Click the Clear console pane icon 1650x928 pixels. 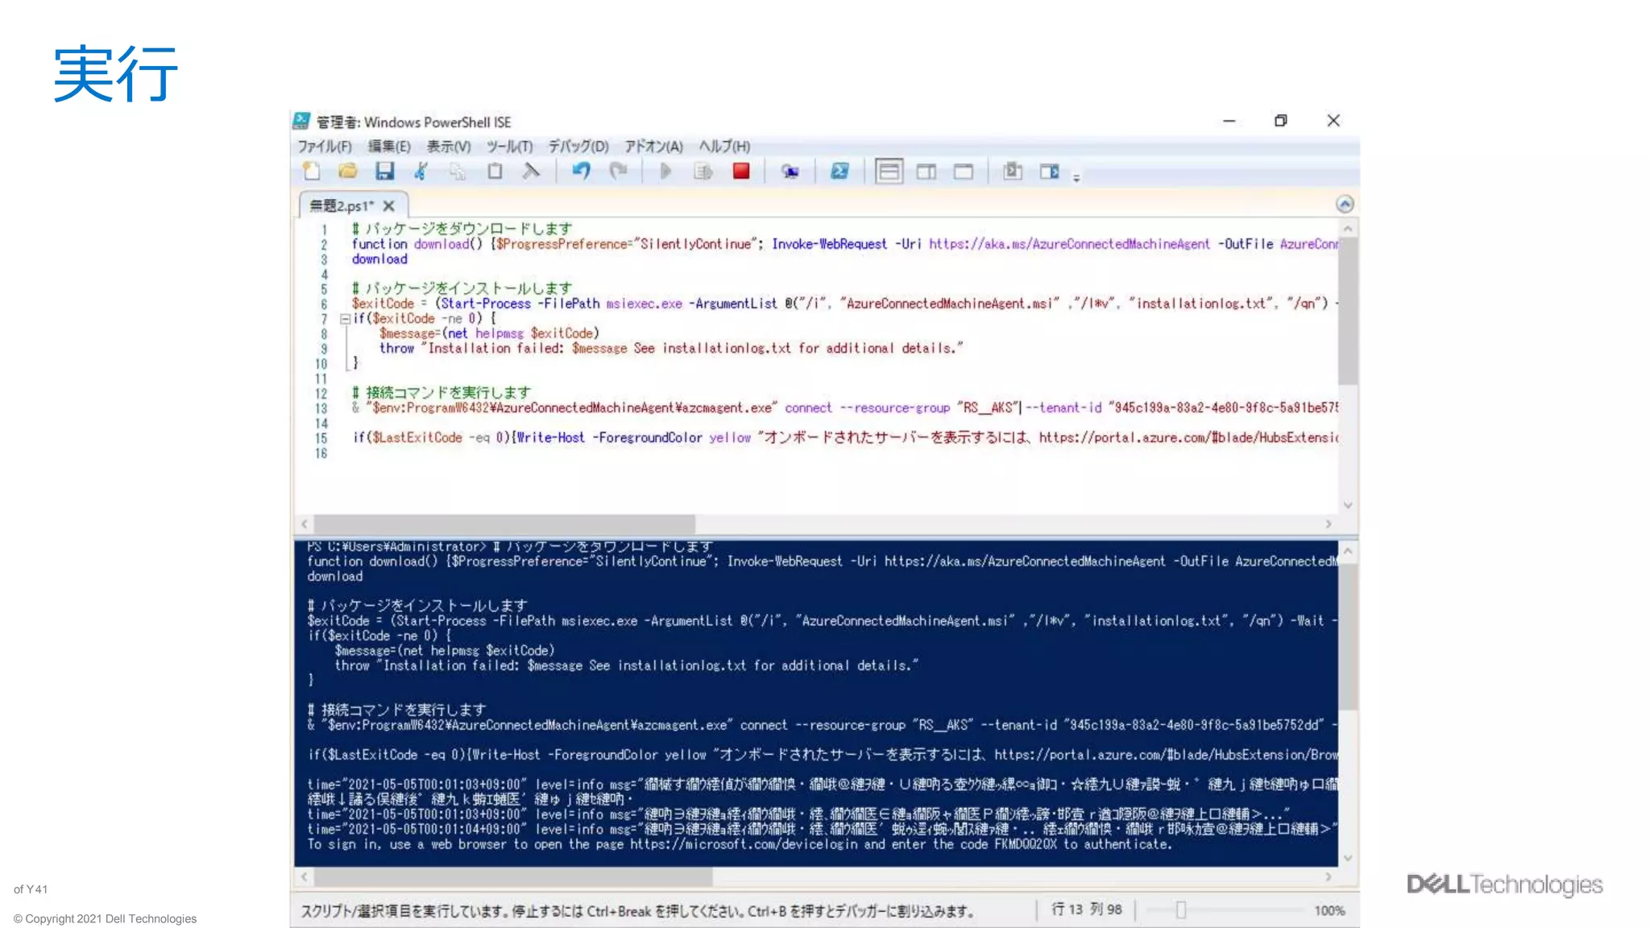[x=531, y=172]
